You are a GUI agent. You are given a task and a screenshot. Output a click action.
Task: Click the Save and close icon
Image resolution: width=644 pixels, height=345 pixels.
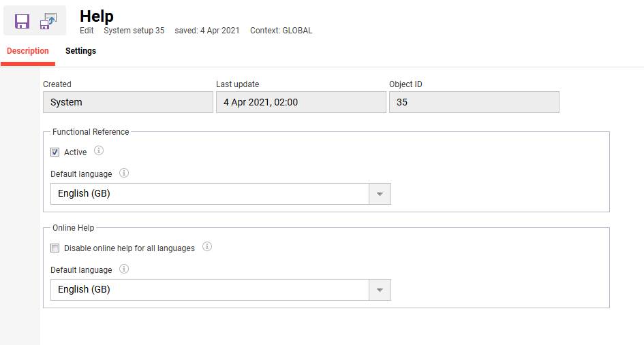(48, 21)
